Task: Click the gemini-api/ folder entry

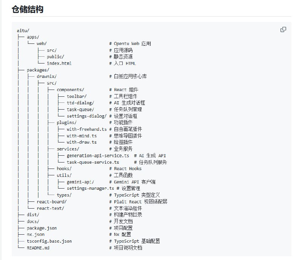Action: (80, 182)
